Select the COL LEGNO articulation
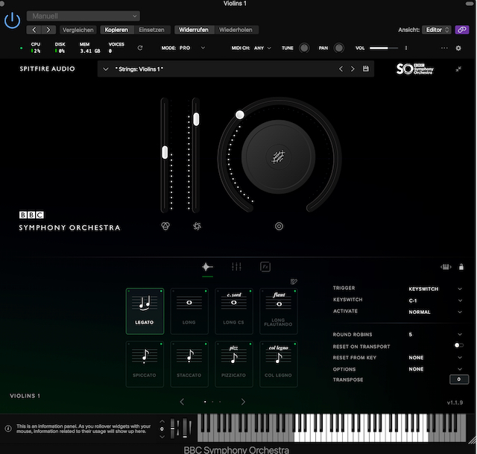The height and width of the screenshot is (454, 477). point(278,365)
